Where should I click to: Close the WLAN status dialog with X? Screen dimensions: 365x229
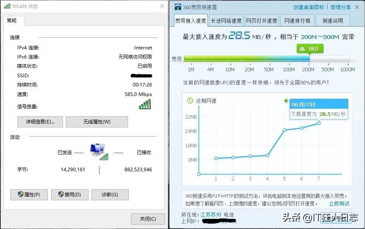(162, 6)
